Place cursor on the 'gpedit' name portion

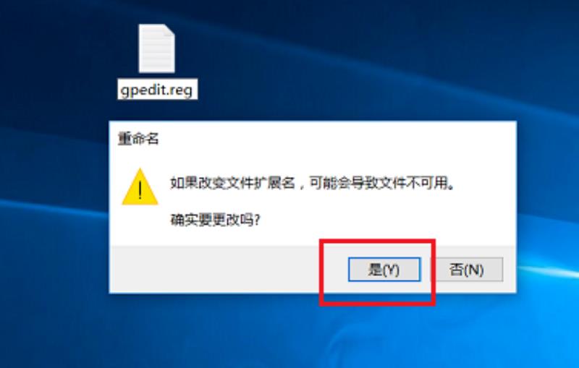point(143,90)
